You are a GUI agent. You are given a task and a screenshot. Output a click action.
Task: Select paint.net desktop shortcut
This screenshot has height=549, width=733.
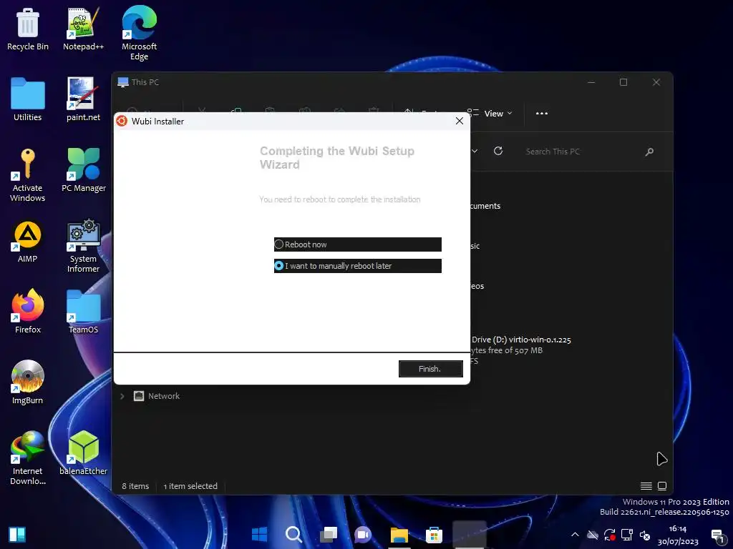point(83,100)
